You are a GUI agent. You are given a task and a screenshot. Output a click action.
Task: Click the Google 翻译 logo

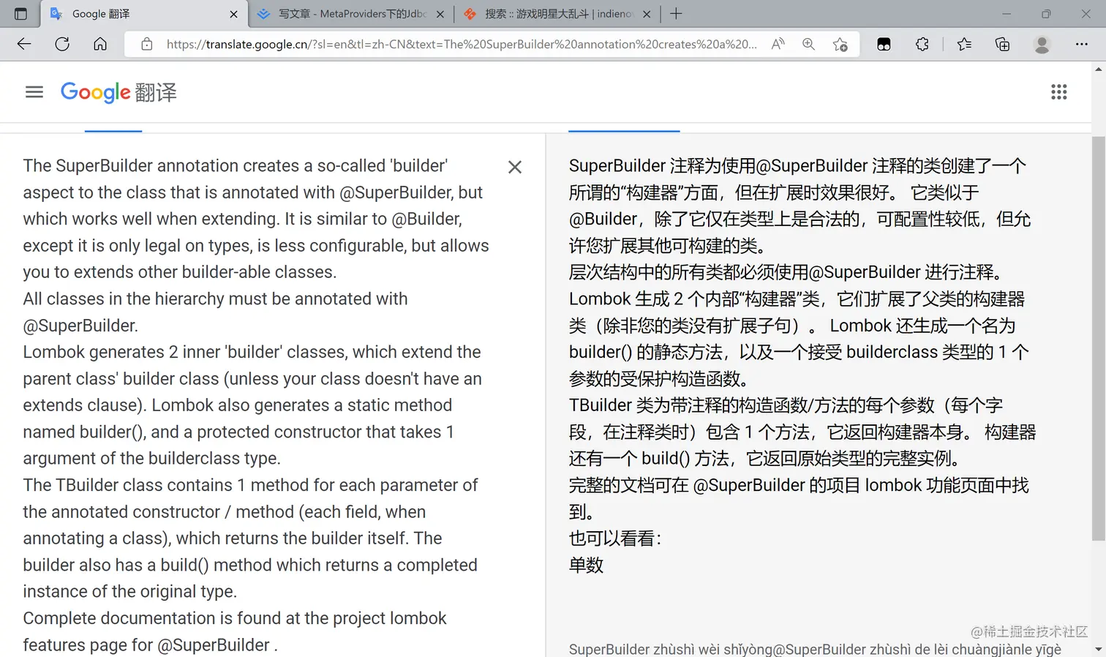[x=118, y=92]
